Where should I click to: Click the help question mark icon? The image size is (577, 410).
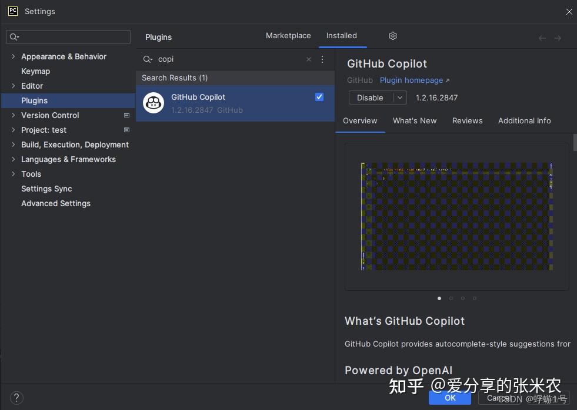(16, 398)
